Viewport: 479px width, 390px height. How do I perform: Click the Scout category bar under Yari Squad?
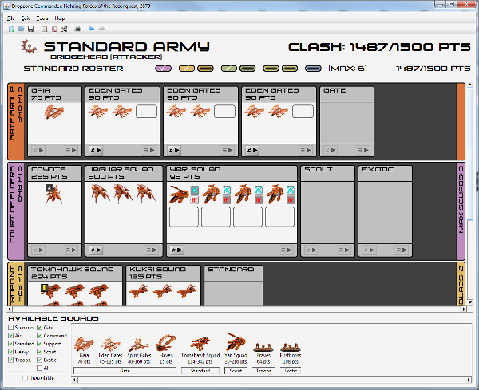236,371
